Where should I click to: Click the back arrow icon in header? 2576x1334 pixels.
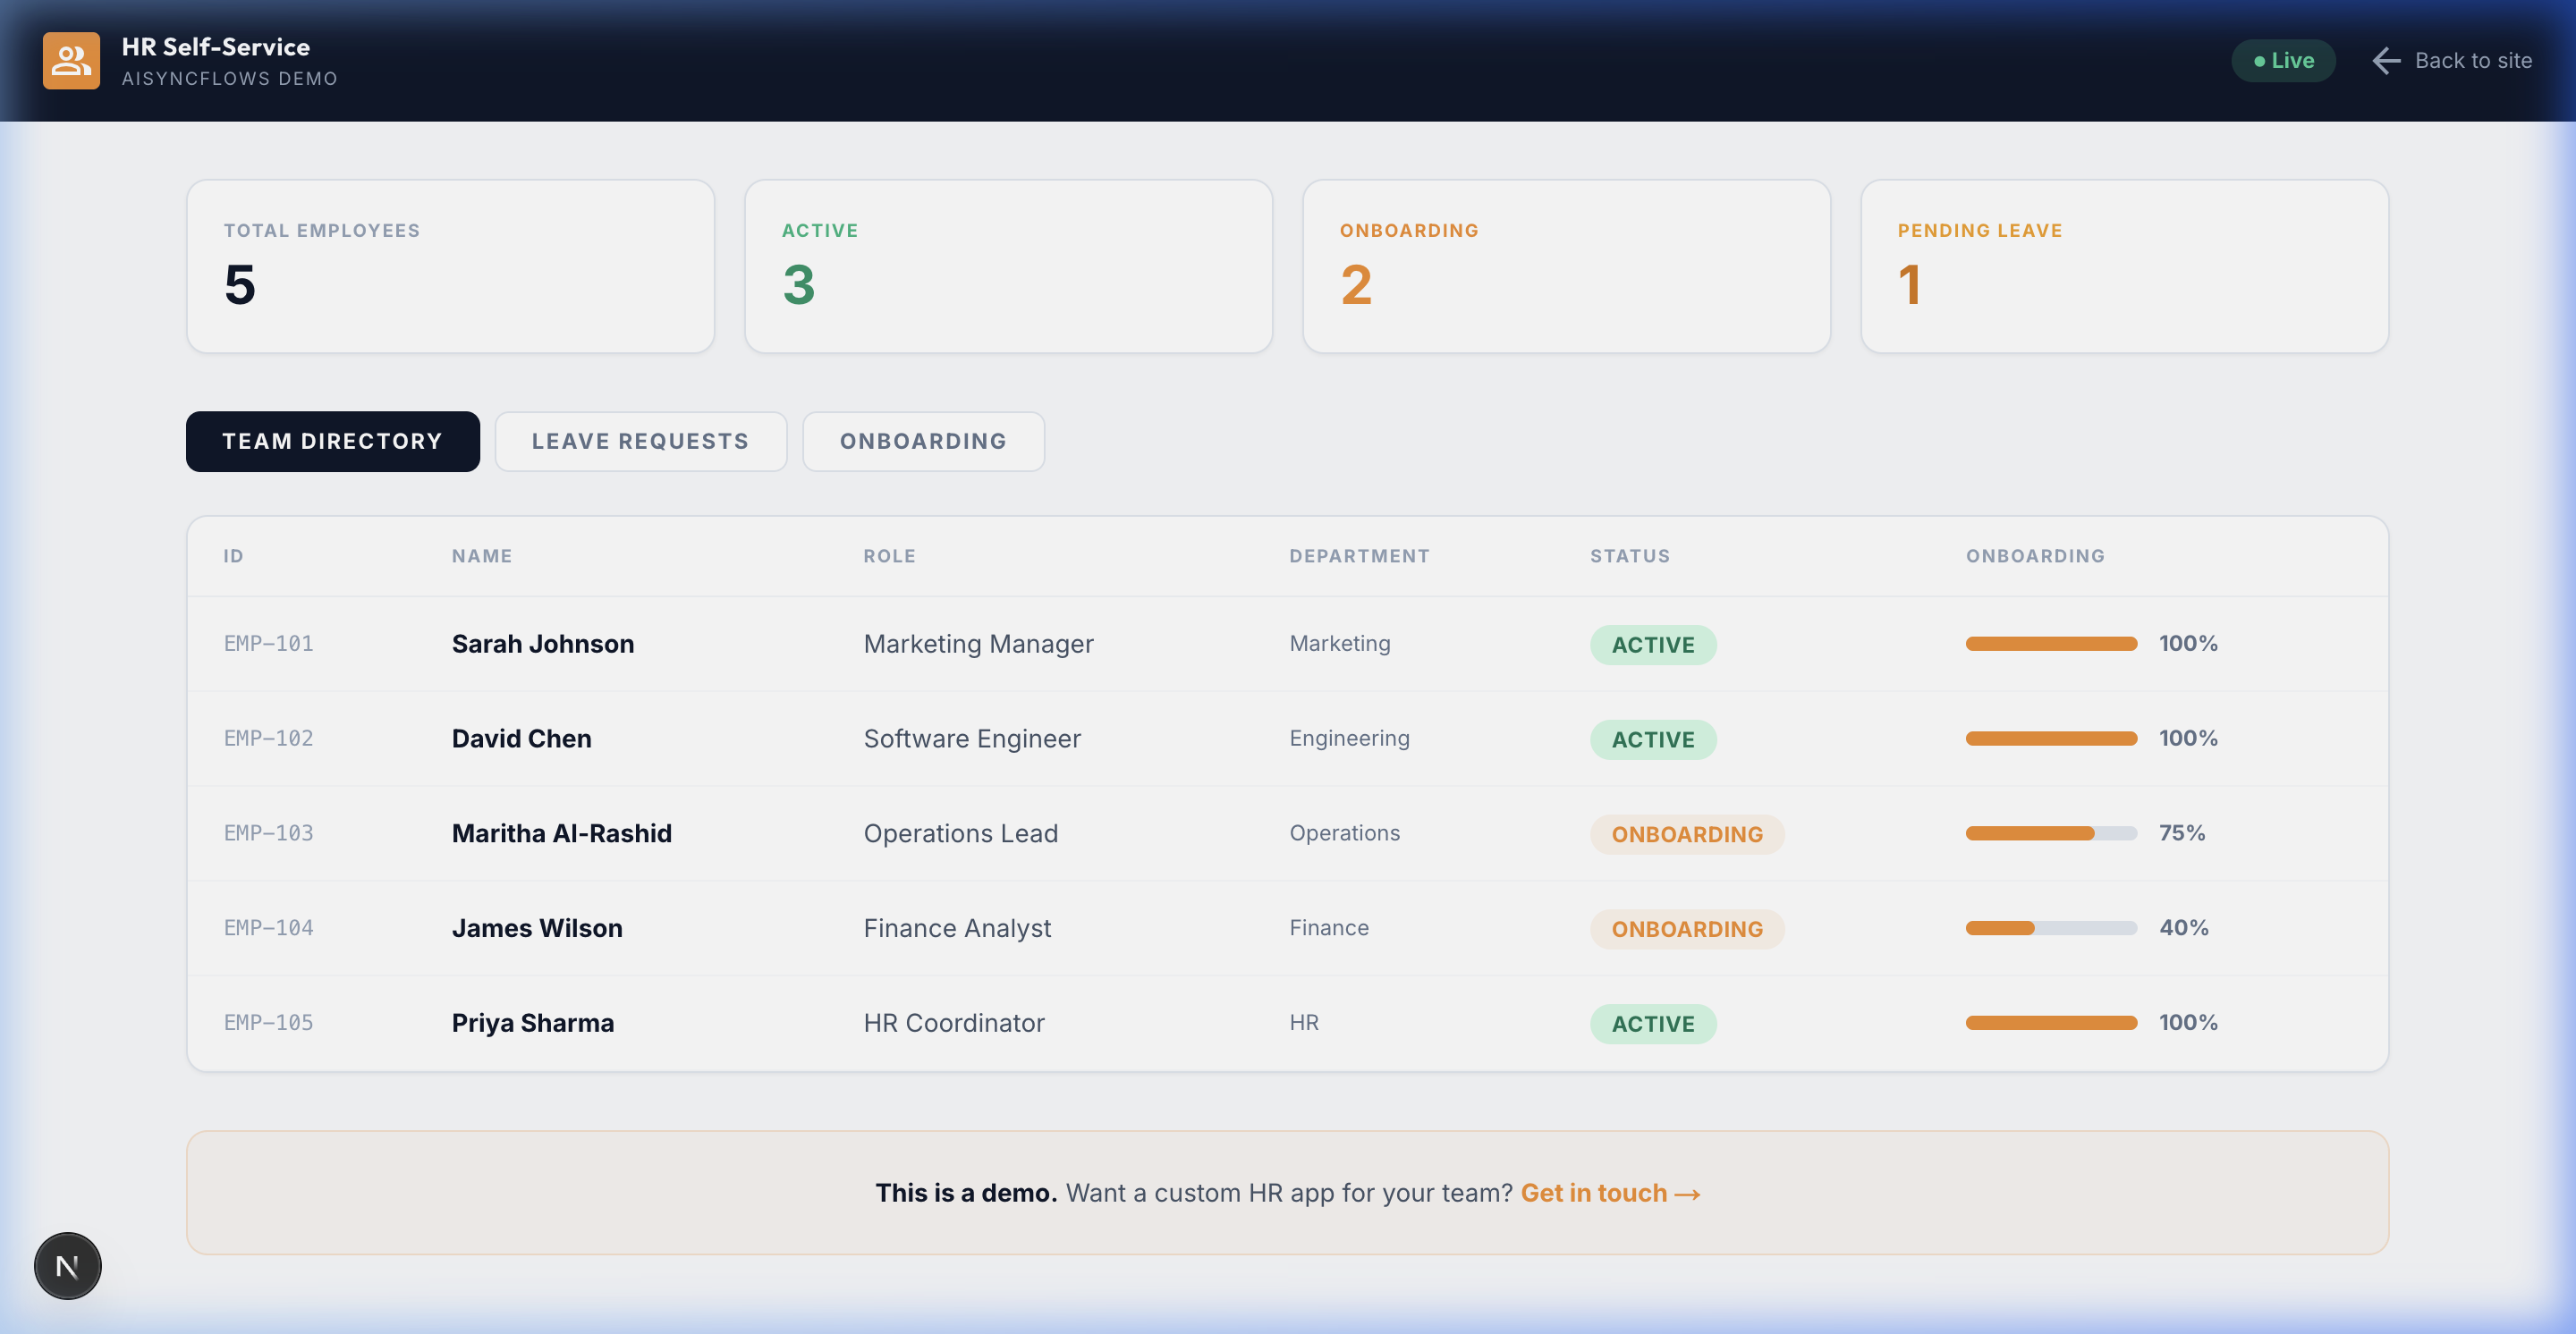coord(2386,61)
